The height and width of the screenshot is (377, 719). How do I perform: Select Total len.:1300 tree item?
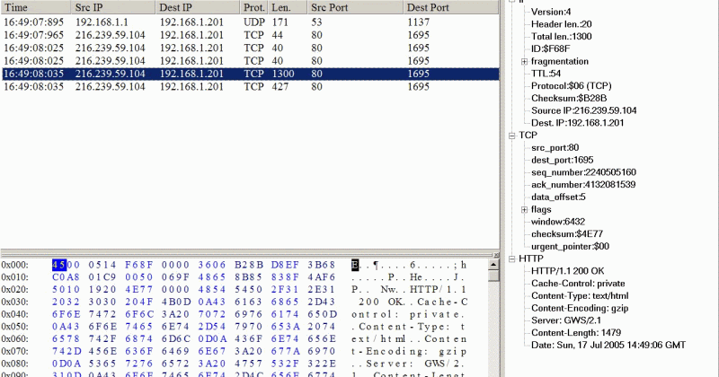[x=561, y=37]
